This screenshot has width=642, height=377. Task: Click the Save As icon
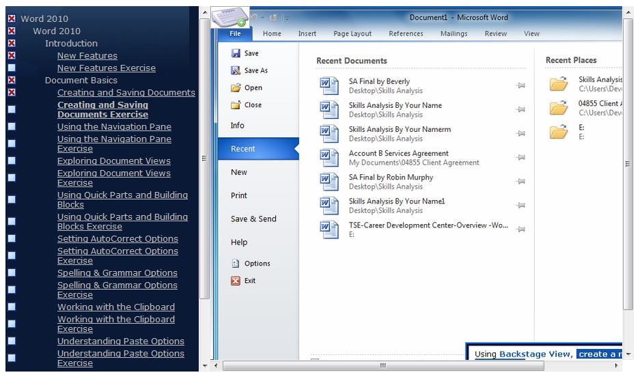[236, 70]
